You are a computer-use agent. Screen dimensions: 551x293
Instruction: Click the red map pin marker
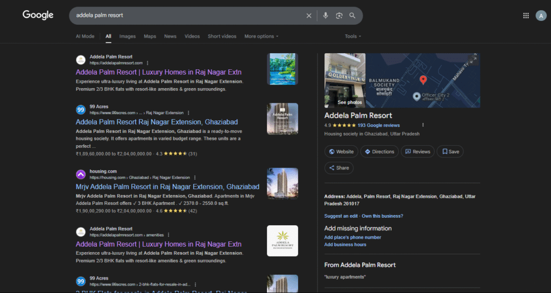pyautogui.click(x=423, y=80)
